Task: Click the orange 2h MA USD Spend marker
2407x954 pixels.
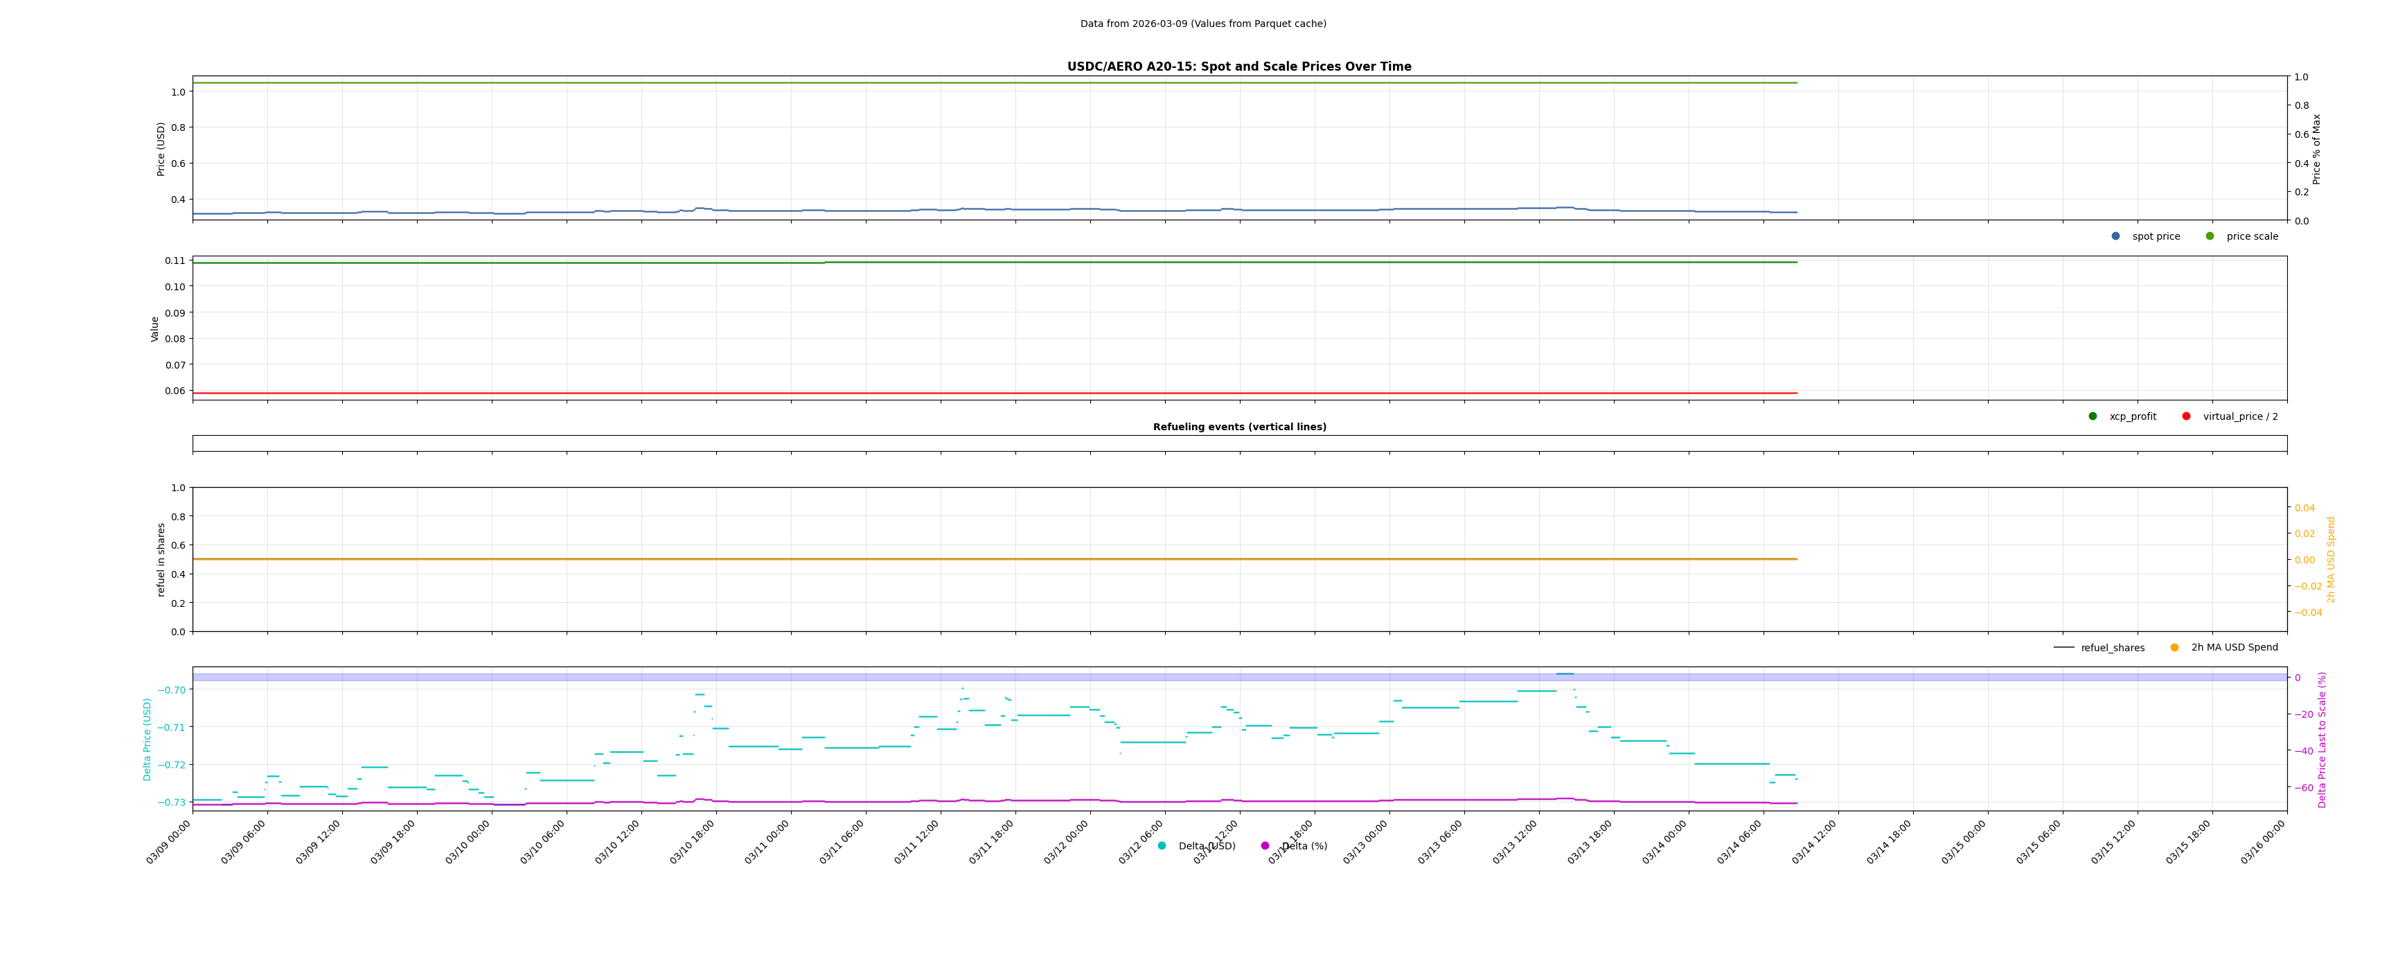Action: click(x=2174, y=648)
